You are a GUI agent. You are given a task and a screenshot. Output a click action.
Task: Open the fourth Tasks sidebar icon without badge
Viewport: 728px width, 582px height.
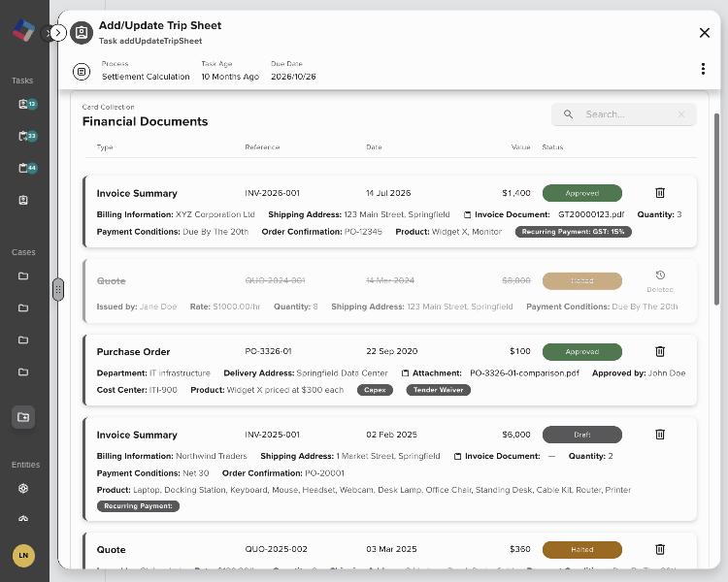pyautogui.click(x=23, y=200)
